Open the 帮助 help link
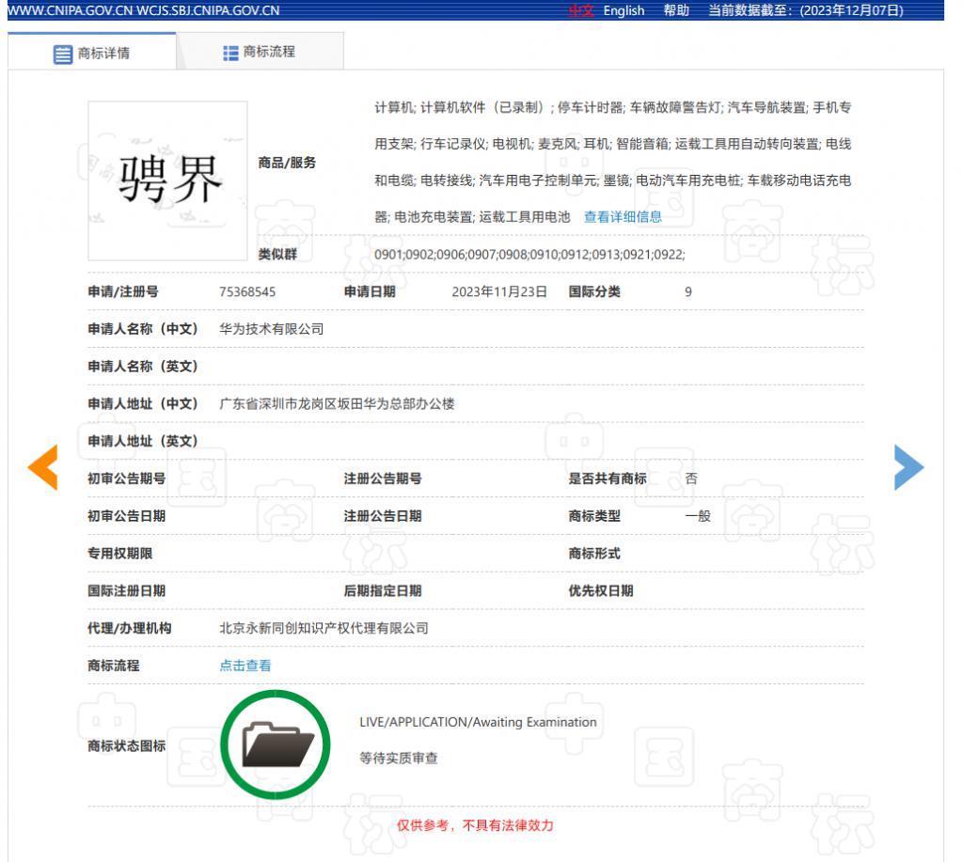 (676, 11)
